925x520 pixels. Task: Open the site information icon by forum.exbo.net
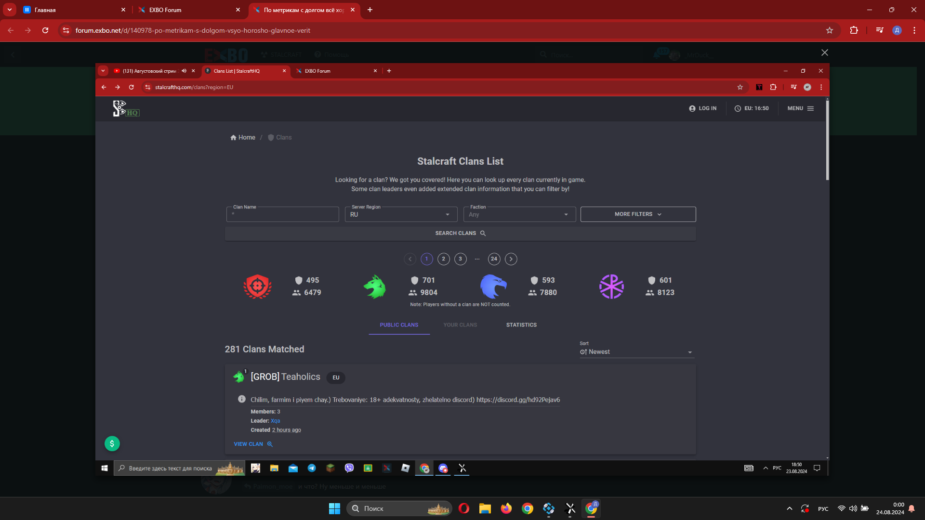point(66,30)
